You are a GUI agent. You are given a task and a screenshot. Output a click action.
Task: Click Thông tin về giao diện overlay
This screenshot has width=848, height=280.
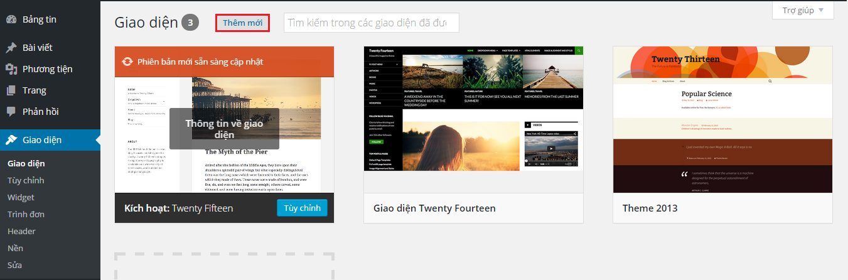click(224, 129)
